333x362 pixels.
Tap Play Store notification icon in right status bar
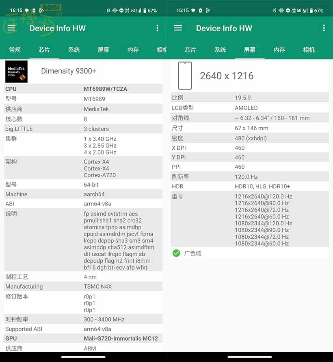208,11
